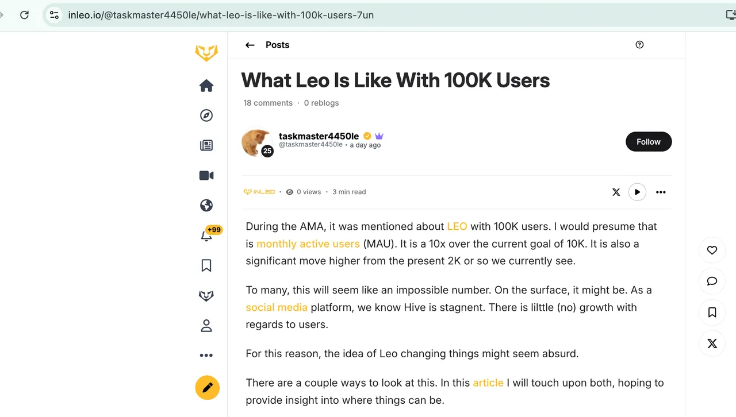
Task: Click the InLeo lion logo
Action: click(206, 53)
